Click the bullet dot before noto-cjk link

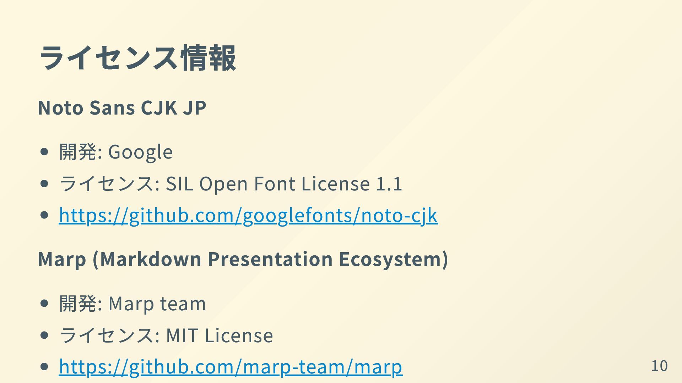coord(44,215)
